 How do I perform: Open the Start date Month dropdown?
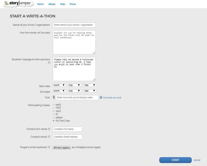(60, 85)
